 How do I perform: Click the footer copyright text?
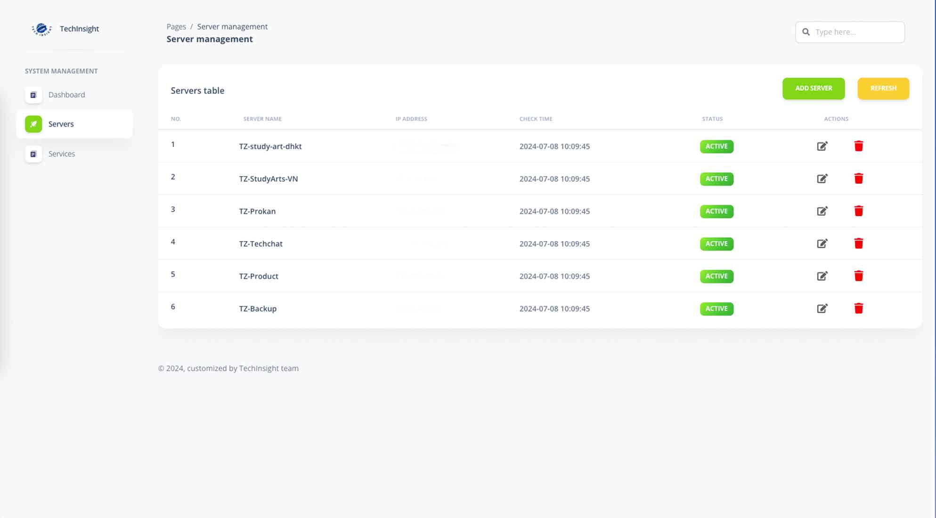(x=228, y=368)
